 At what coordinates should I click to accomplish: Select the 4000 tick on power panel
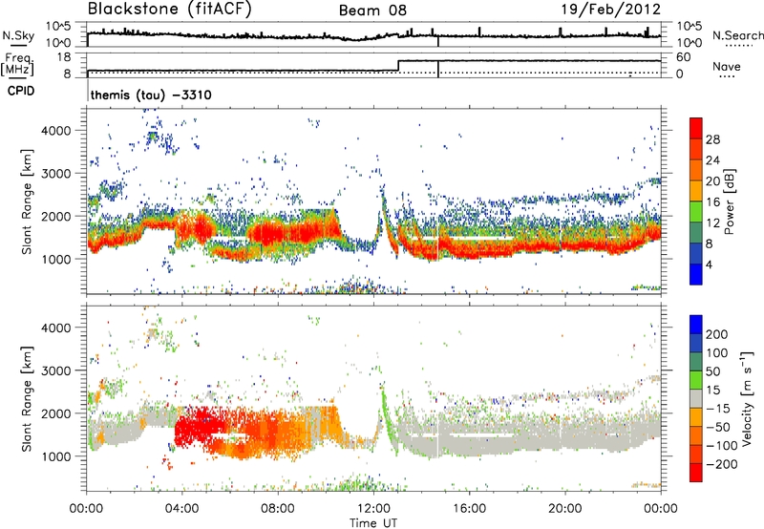click(x=55, y=131)
